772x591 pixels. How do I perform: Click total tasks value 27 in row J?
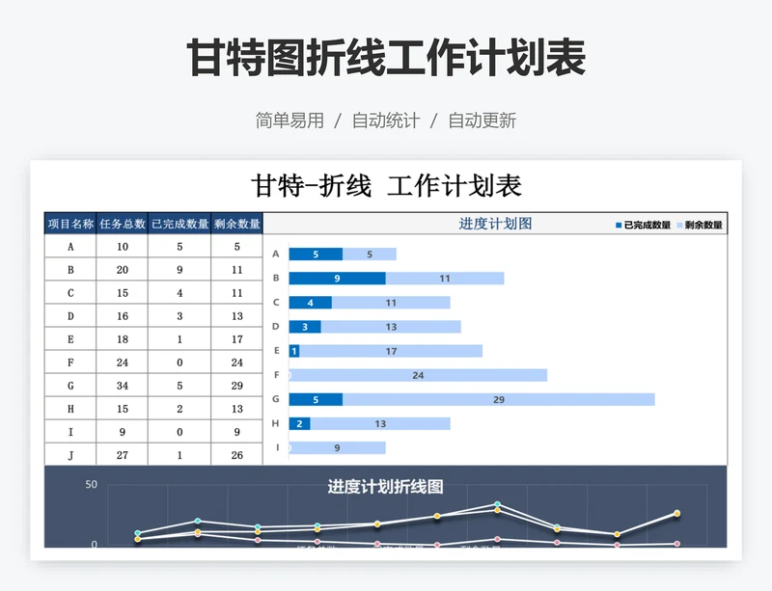pyautogui.click(x=123, y=455)
